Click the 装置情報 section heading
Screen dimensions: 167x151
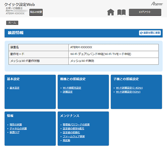tap(16, 33)
